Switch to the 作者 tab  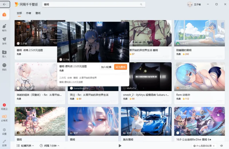[29, 13]
